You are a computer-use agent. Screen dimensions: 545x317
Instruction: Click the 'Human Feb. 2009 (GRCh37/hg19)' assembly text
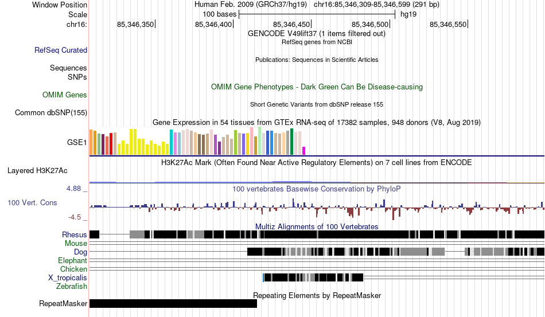point(251,5)
